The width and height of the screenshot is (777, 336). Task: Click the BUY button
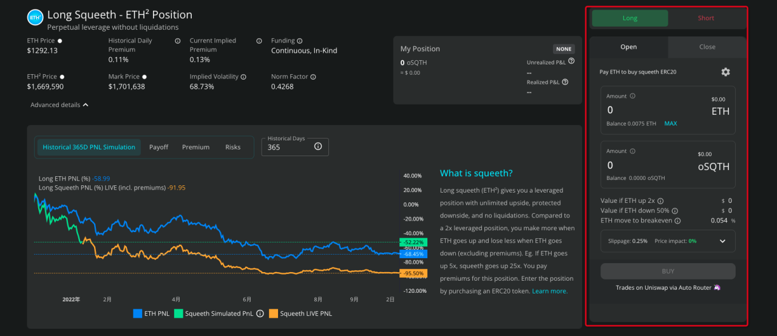point(668,271)
